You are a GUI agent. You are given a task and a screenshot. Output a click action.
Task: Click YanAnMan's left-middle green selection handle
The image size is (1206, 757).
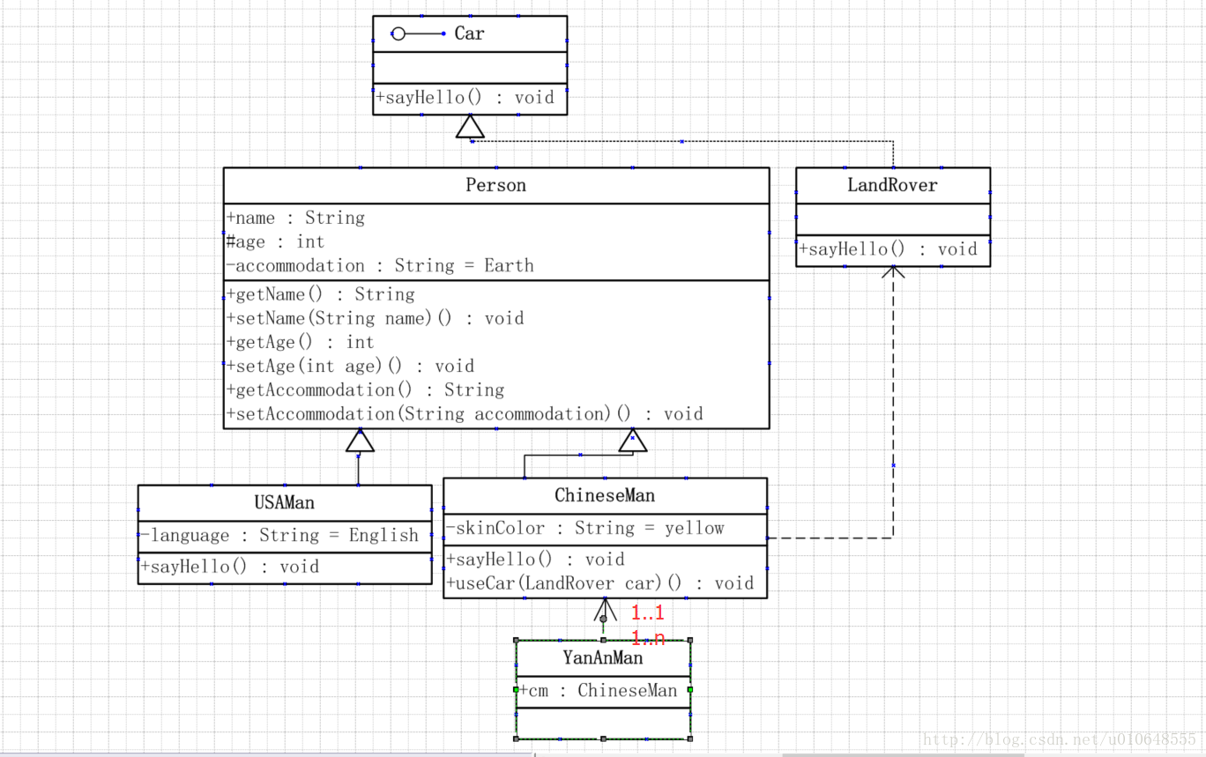[x=516, y=690]
